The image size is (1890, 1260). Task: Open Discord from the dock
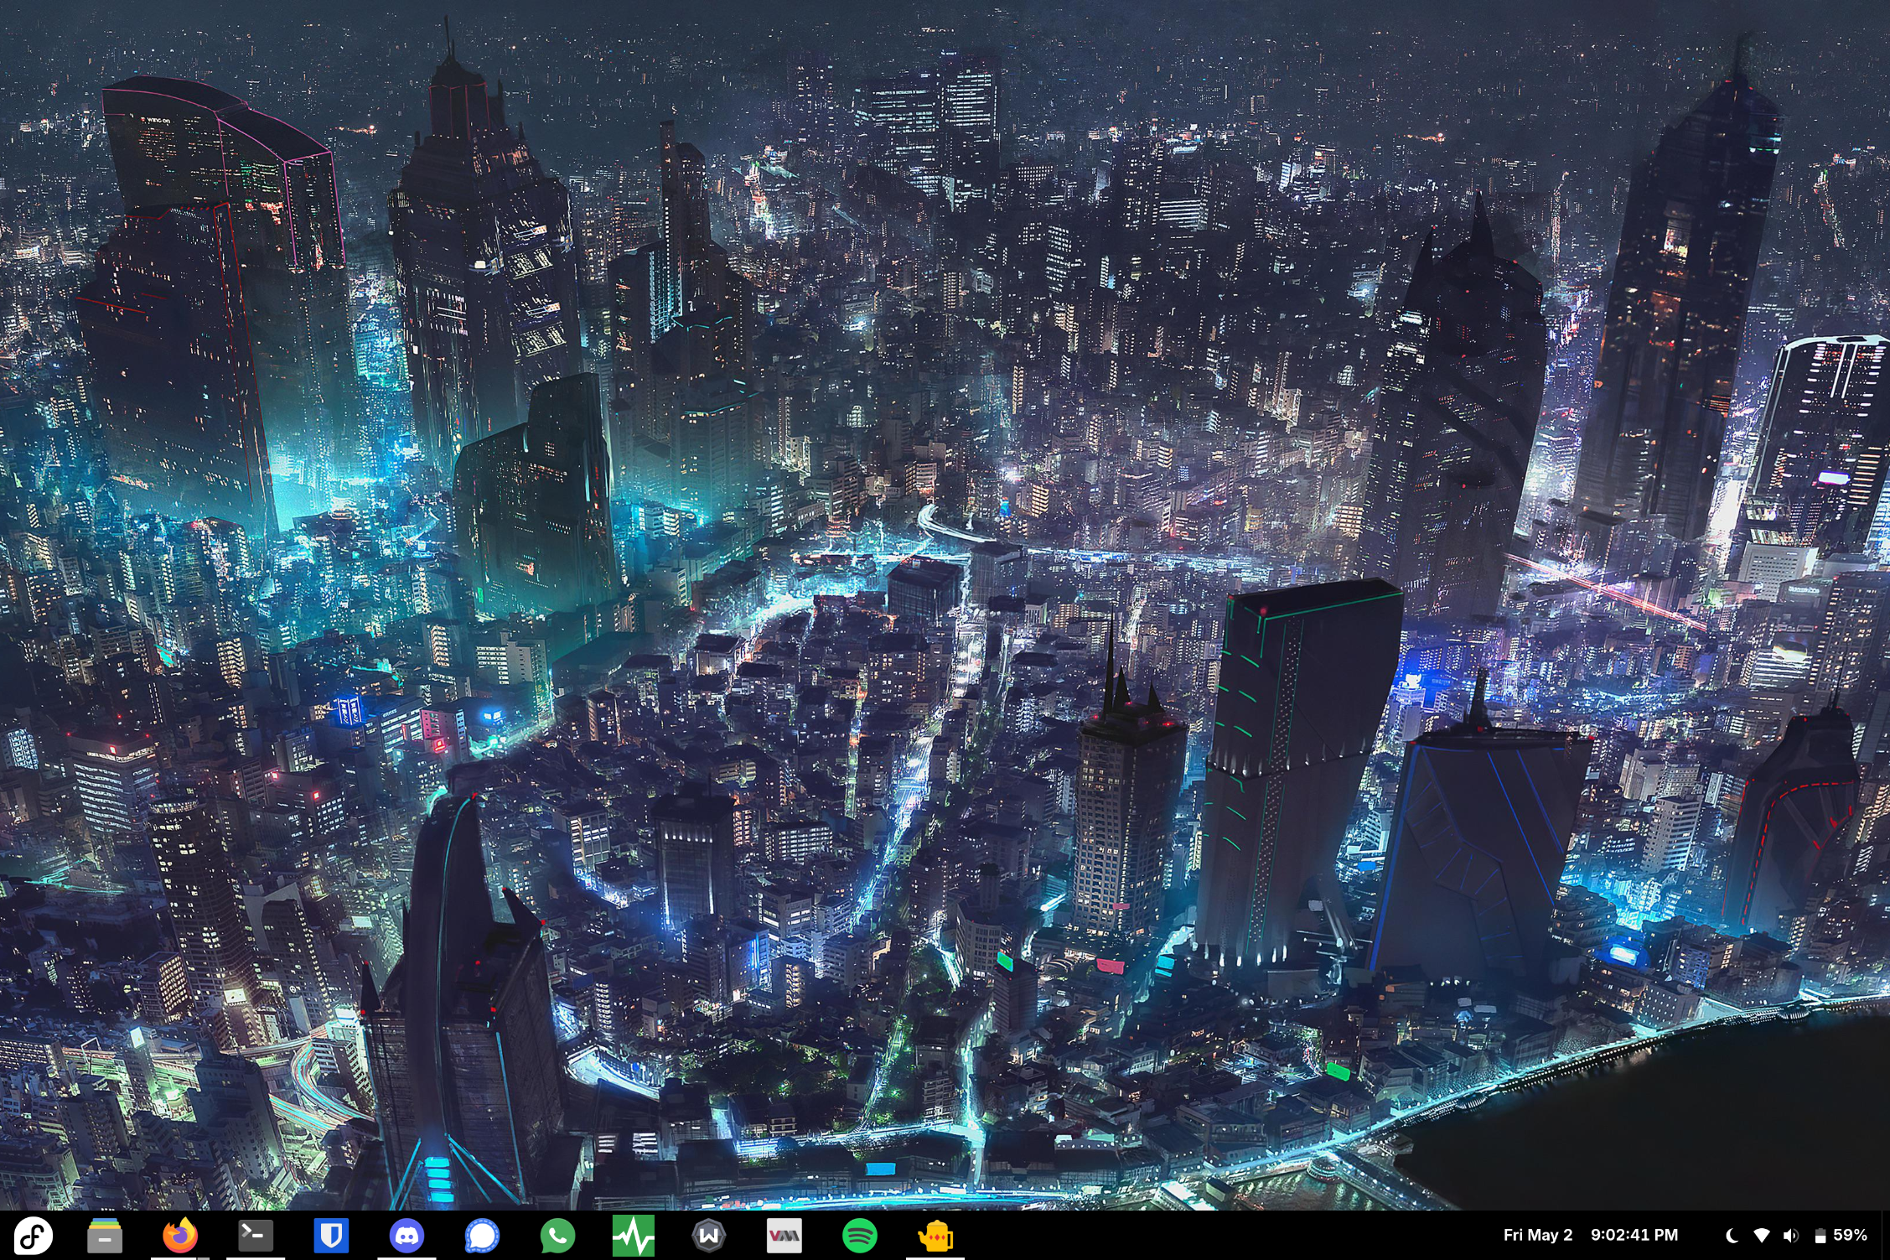(x=406, y=1235)
